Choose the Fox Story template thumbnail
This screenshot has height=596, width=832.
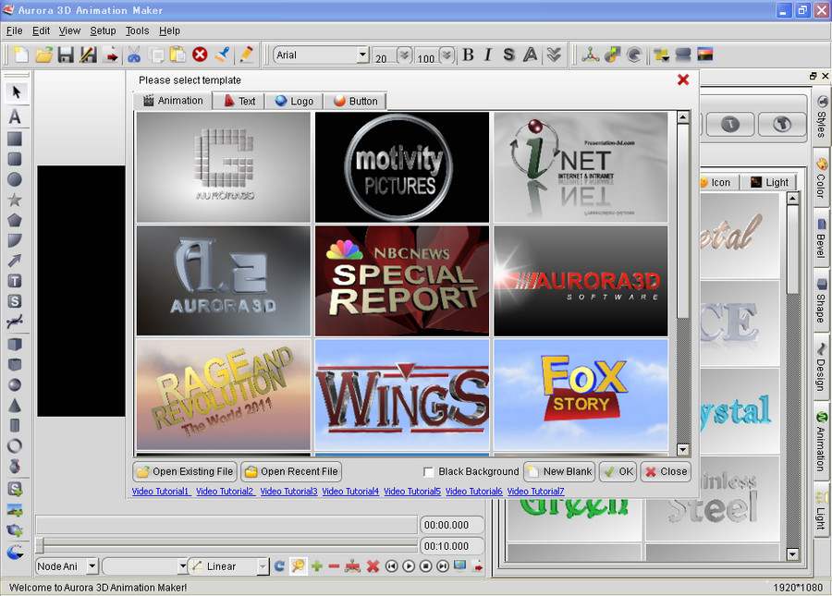point(581,395)
